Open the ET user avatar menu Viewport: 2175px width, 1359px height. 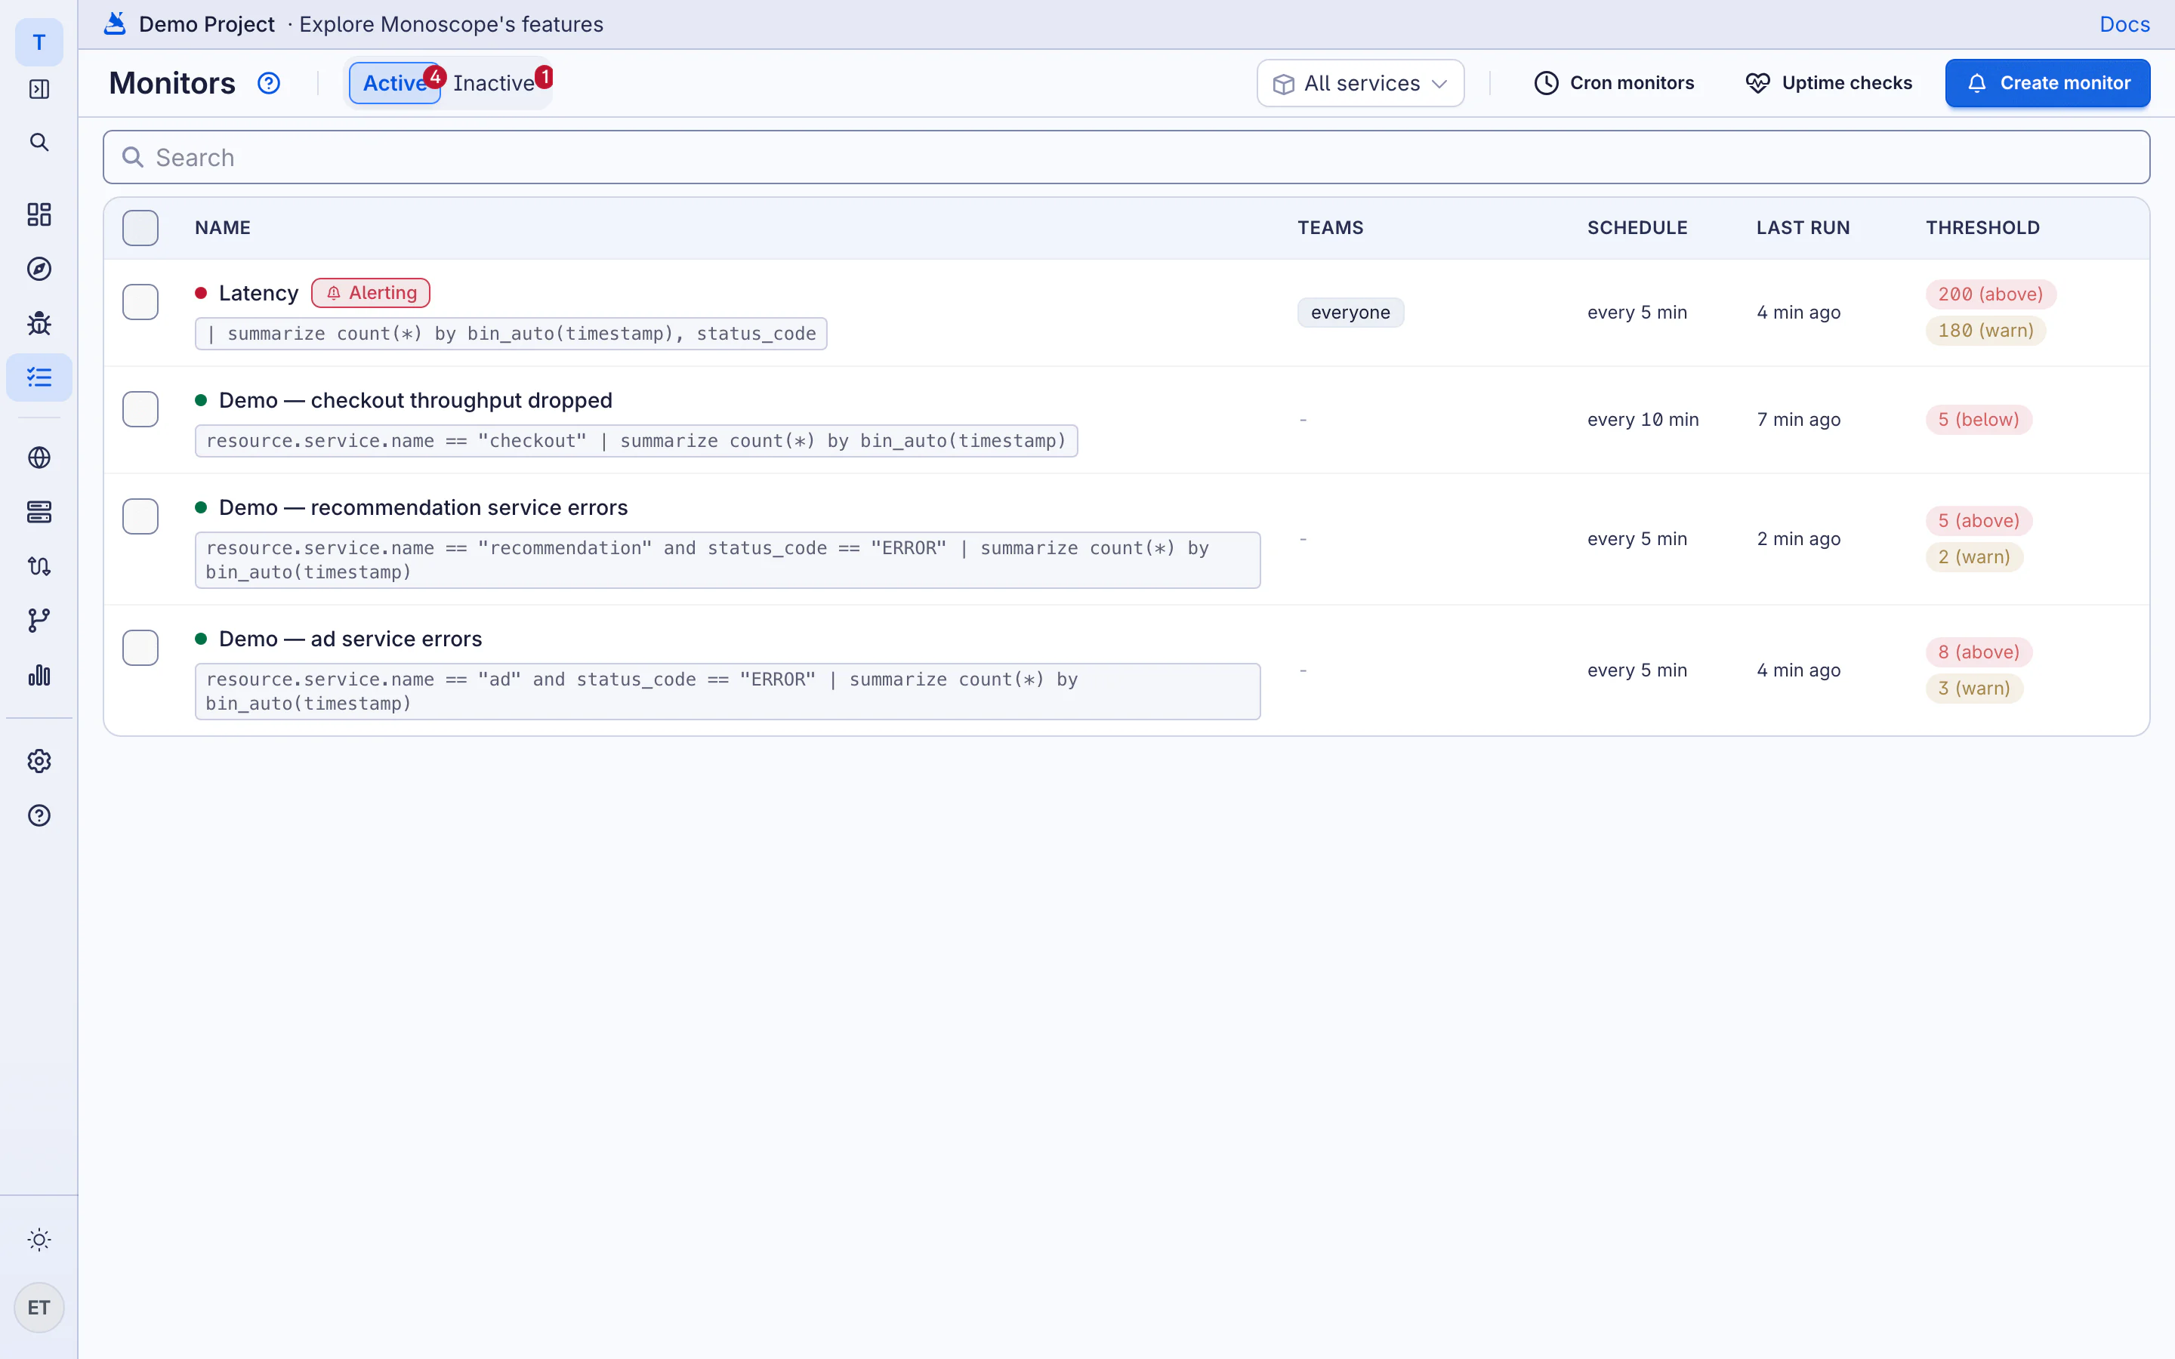point(39,1308)
